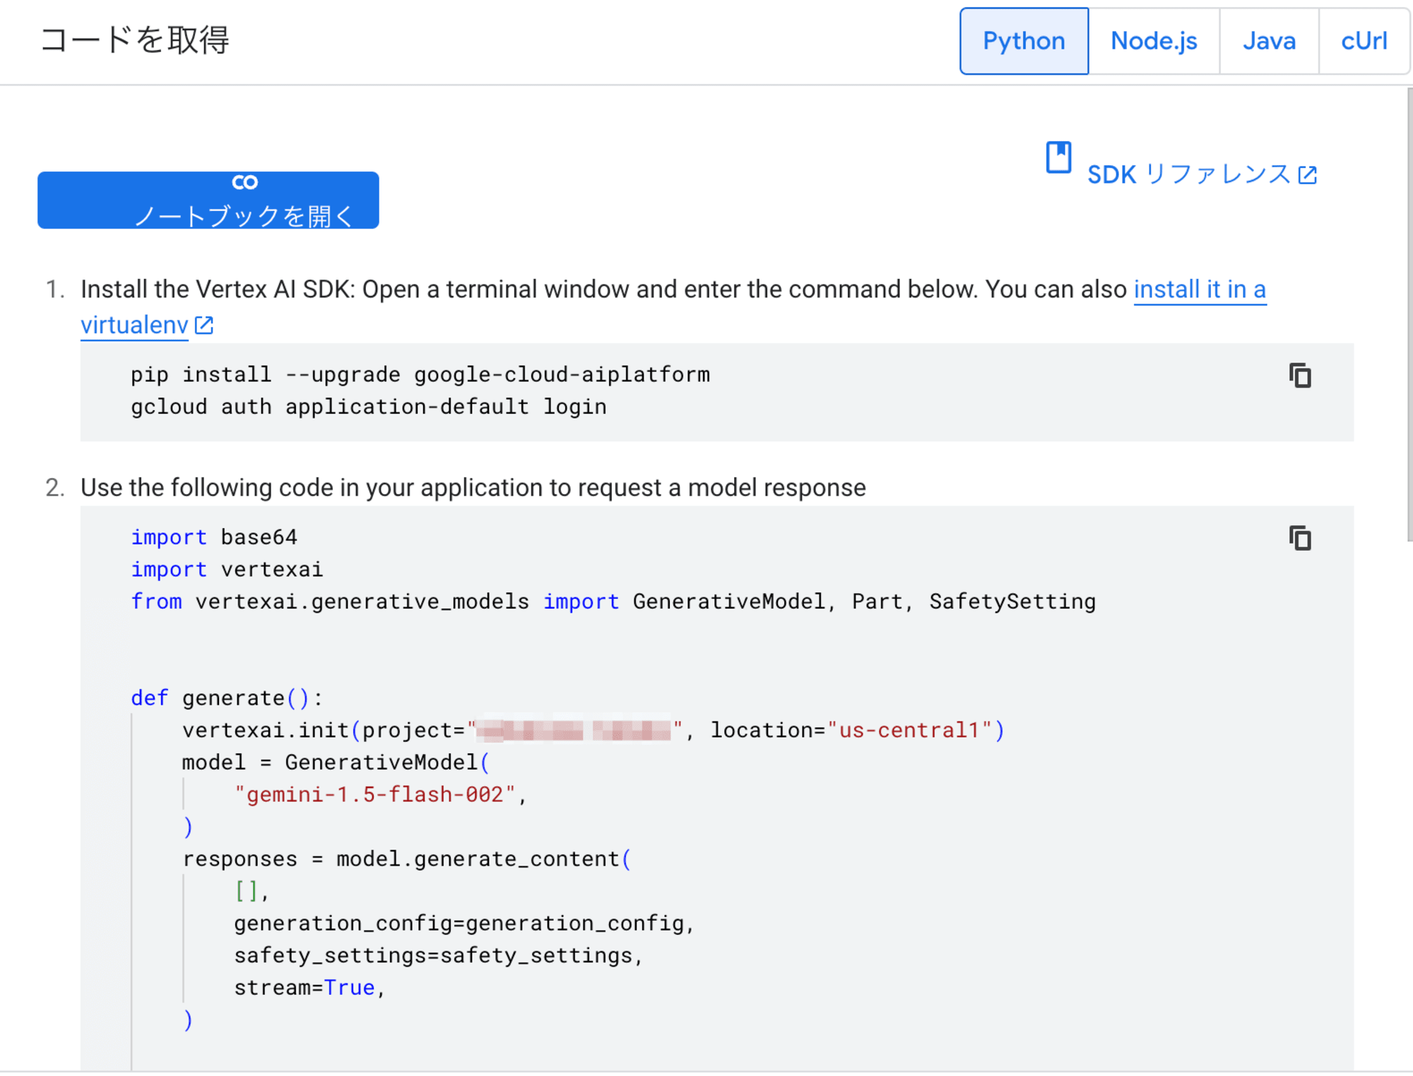Viewport: 1413px width, 1076px height.
Task: Follow the 'install it in a' link text
Action: click(1200, 289)
